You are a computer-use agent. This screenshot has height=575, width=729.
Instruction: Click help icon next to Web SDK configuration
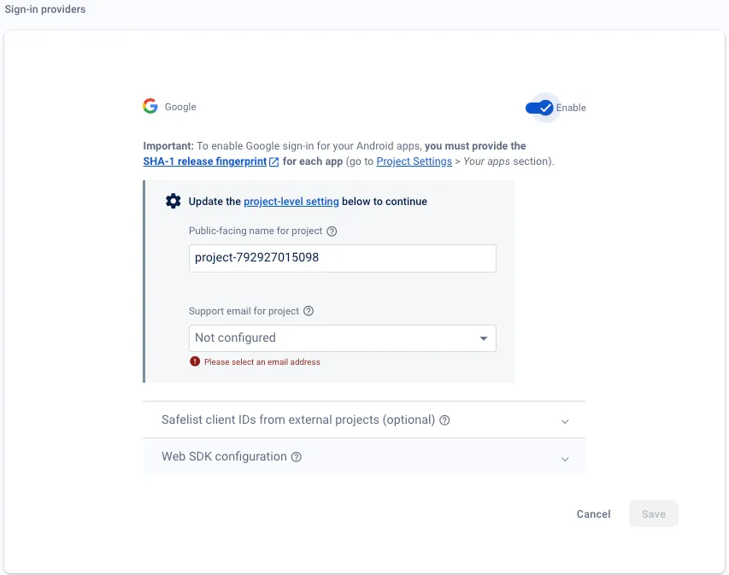tap(297, 457)
